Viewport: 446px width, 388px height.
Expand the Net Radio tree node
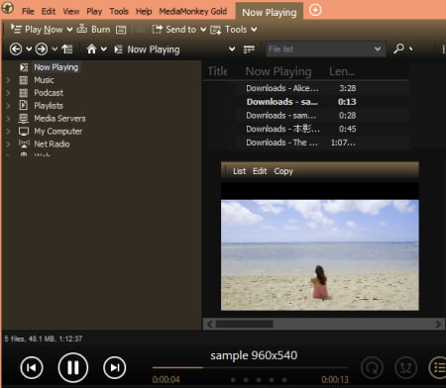click(x=8, y=145)
